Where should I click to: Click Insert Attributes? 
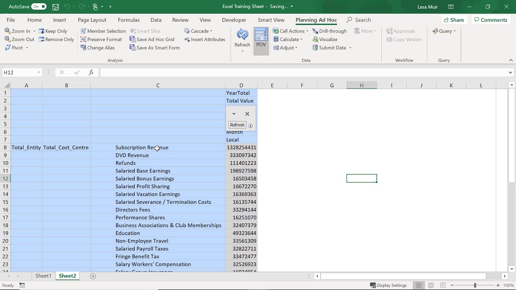(204, 39)
